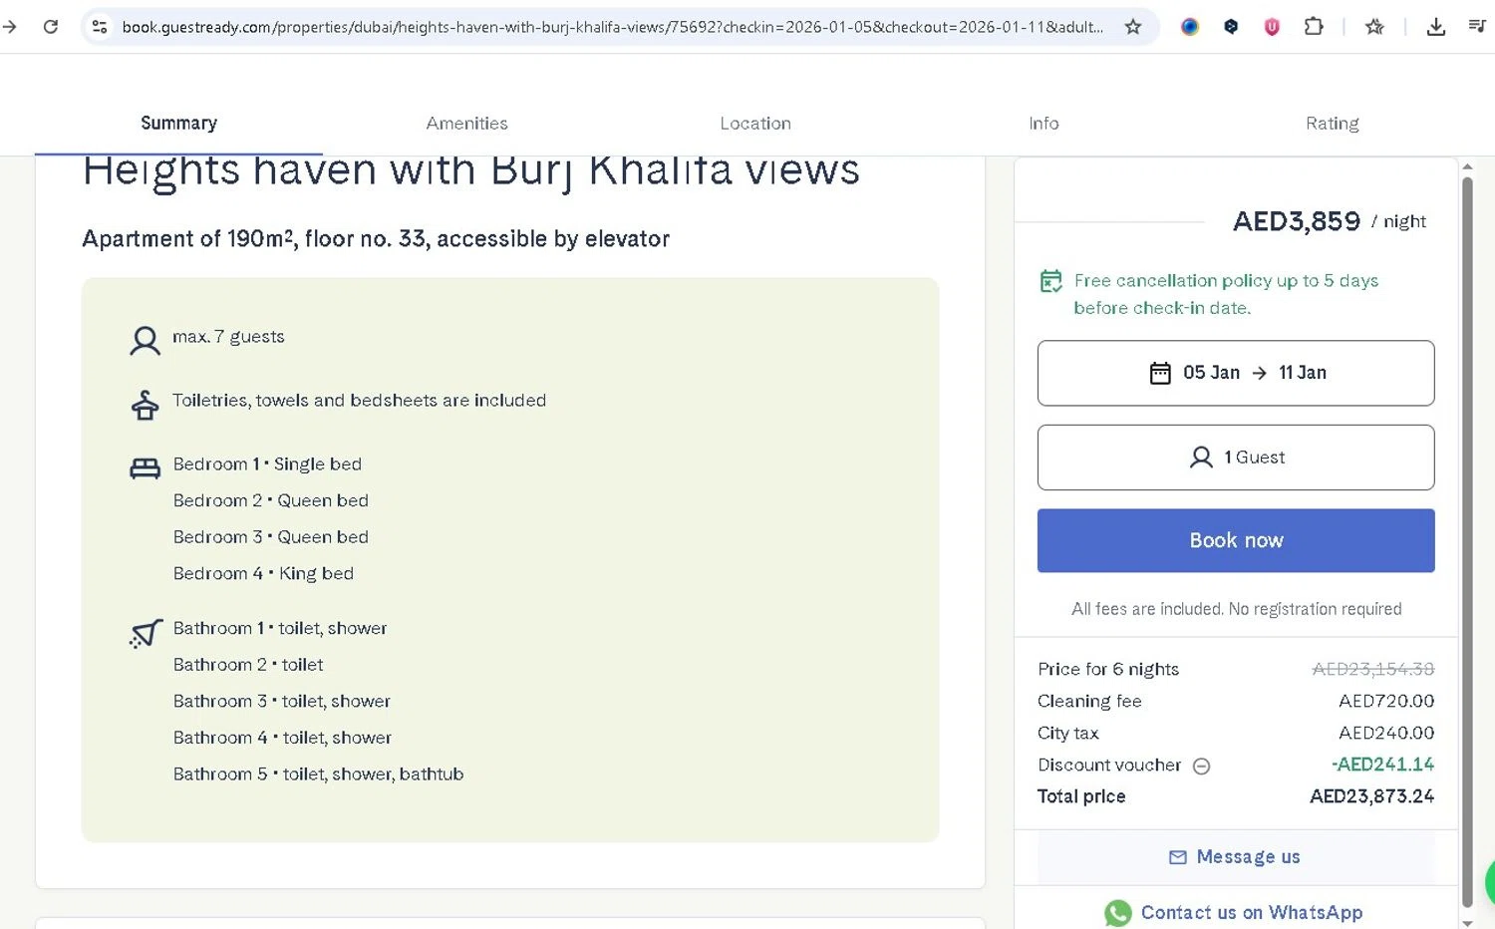Switch to the Amenities tab
The width and height of the screenshot is (1495, 929).
point(466,124)
